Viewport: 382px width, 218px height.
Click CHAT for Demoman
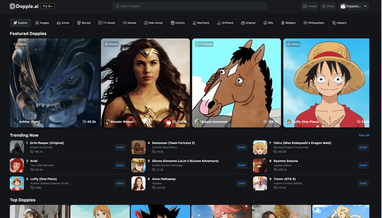pos(242,147)
